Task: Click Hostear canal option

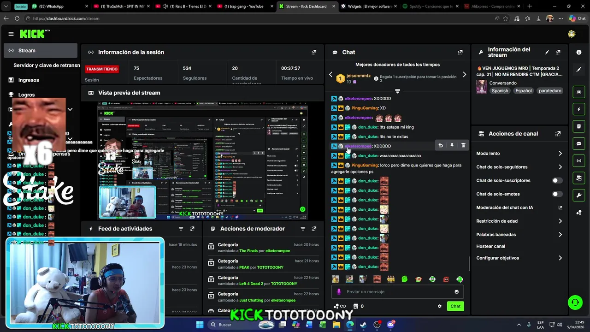Action: pyautogui.click(x=490, y=246)
